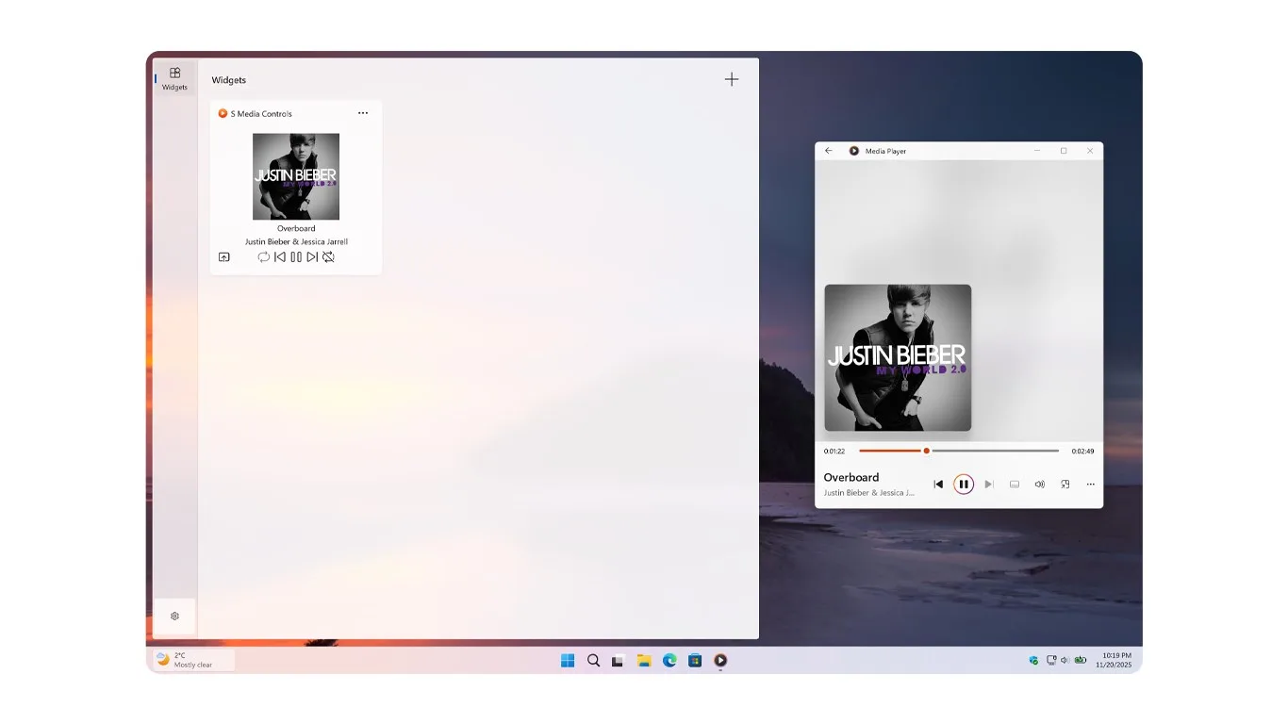Open the Windows Start menu
The image size is (1288, 724).
click(x=568, y=661)
